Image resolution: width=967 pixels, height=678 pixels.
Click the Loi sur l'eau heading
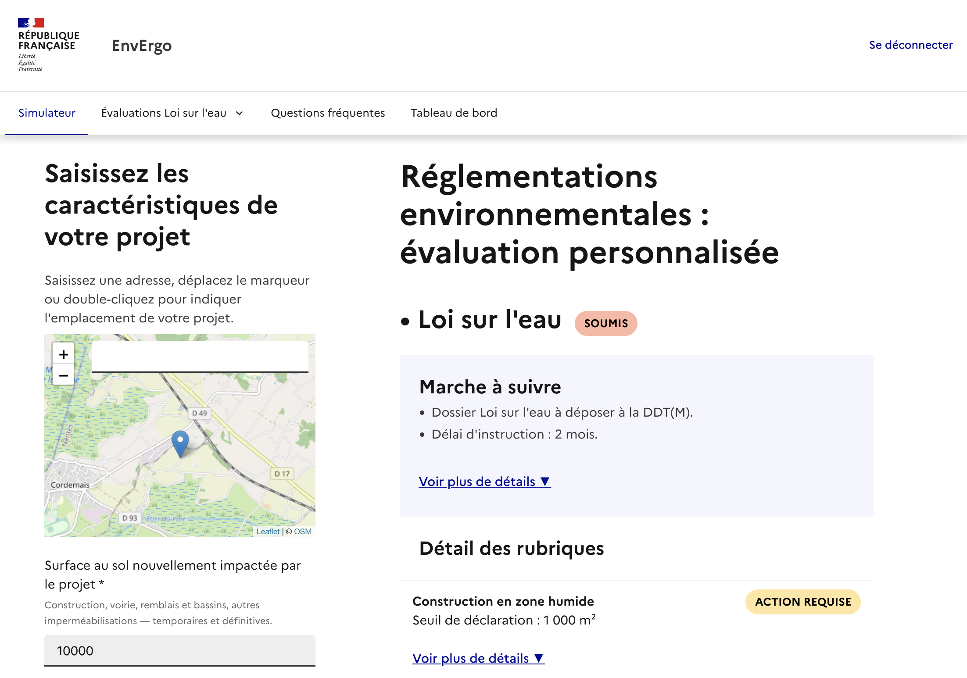point(490,319)
